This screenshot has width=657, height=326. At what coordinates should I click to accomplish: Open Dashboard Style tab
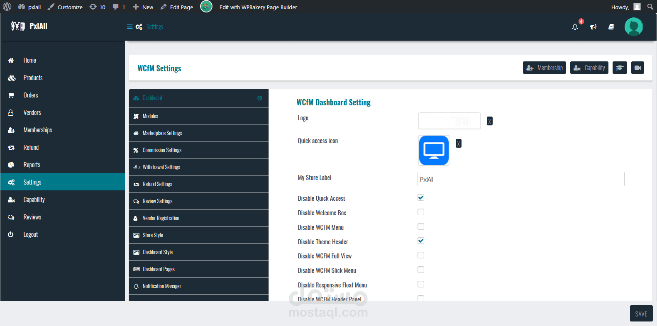pyautogui.click(x=199, y=252)
